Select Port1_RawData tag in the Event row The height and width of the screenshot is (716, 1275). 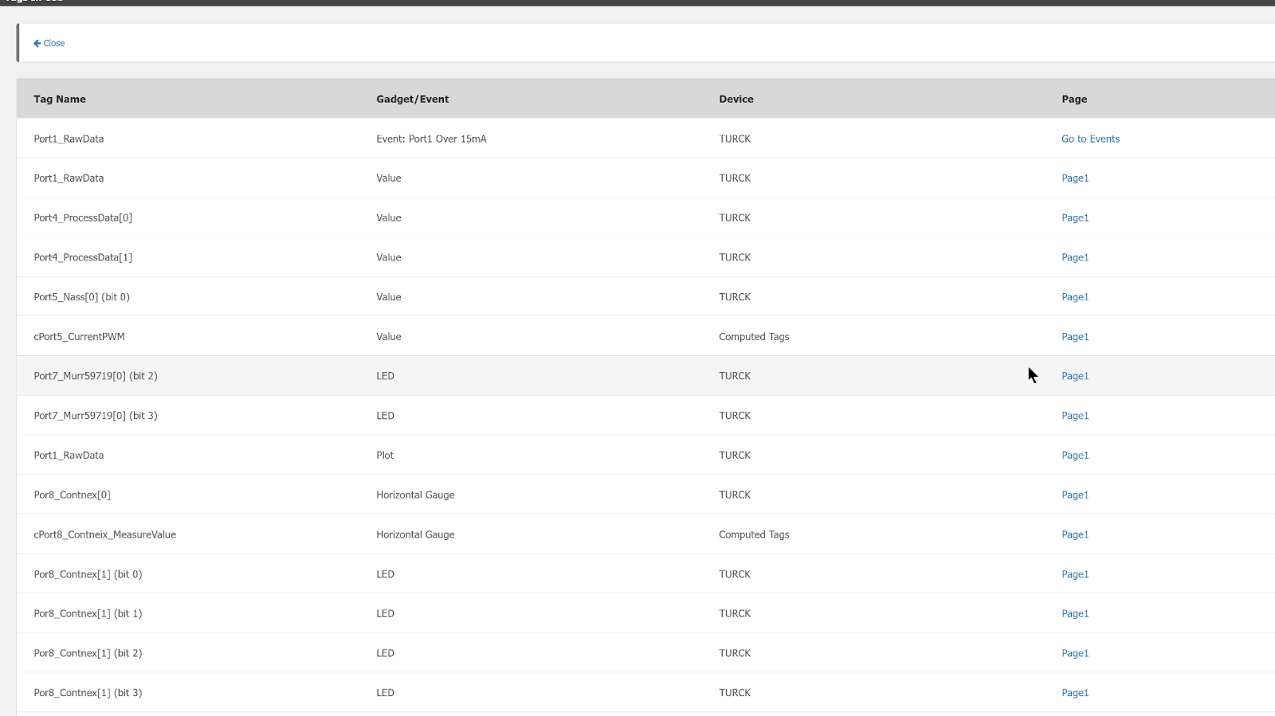pos(69,139)
